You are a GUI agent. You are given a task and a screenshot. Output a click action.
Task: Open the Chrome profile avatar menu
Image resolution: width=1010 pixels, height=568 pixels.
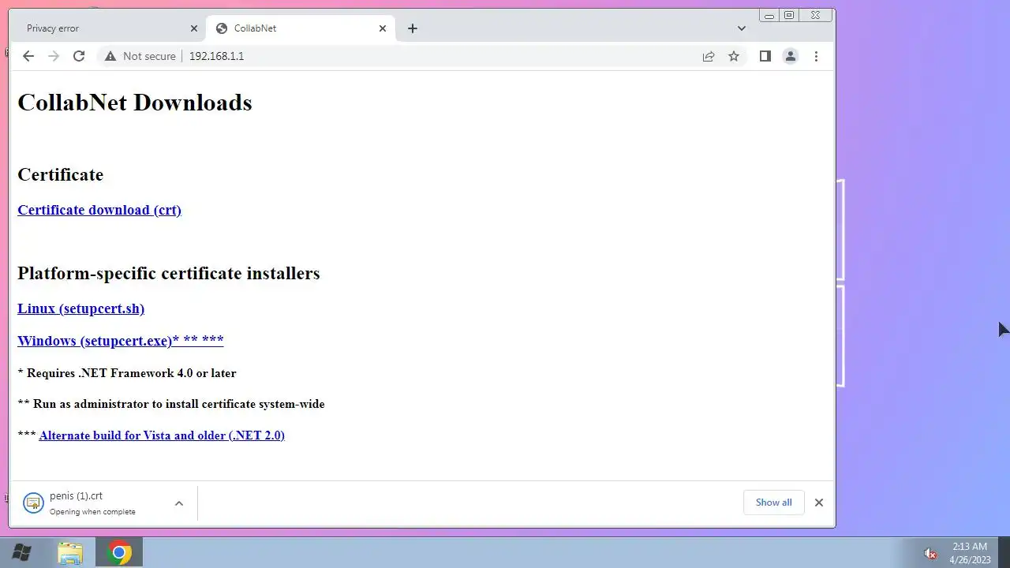pyautogui.click(x=790, y=56)
